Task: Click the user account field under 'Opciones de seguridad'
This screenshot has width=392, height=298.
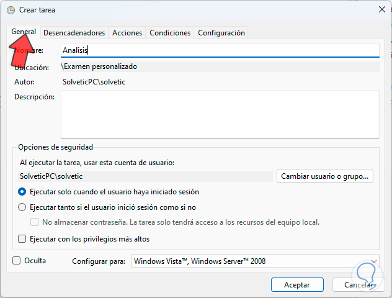Action: [146, 176]
